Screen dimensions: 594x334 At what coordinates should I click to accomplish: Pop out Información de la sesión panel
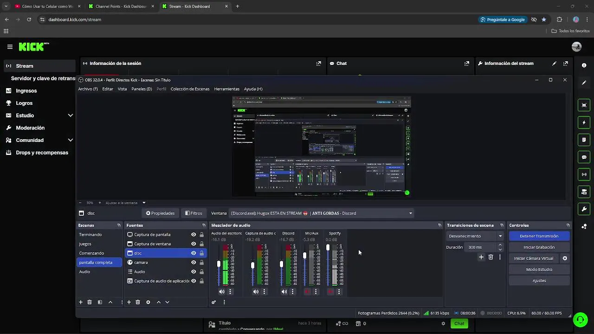coord(318,64)
